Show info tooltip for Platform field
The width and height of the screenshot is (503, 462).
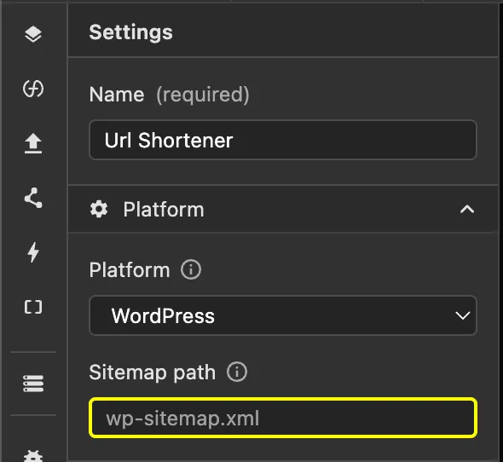tap(191, 269)
